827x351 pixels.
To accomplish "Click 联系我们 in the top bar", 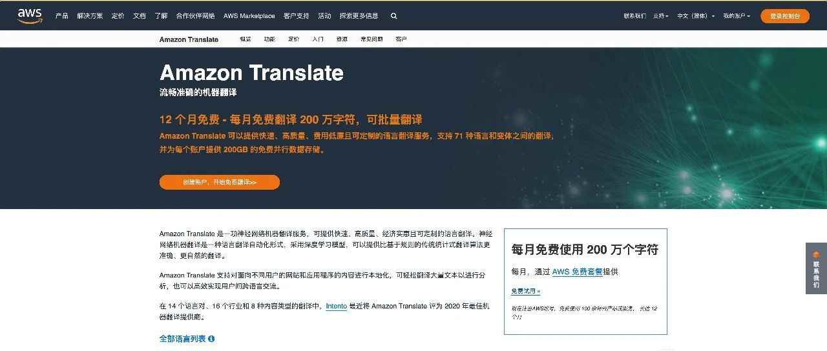I will [x=634, y=16].
